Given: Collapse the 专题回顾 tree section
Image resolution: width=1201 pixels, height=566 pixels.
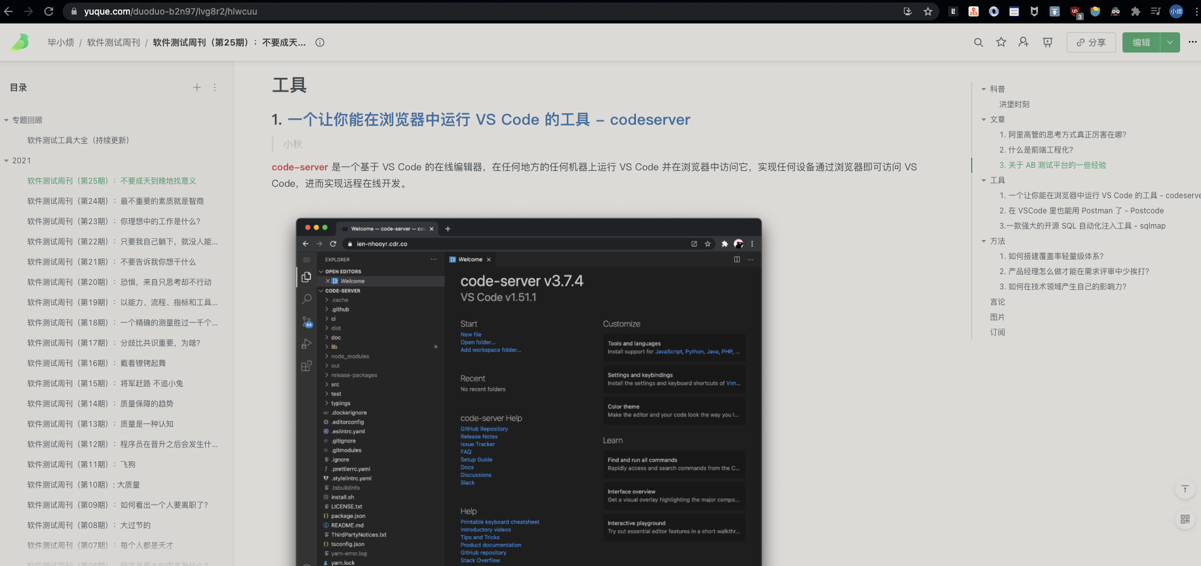Looking at the screenshot, I should (x=6, y=120).
